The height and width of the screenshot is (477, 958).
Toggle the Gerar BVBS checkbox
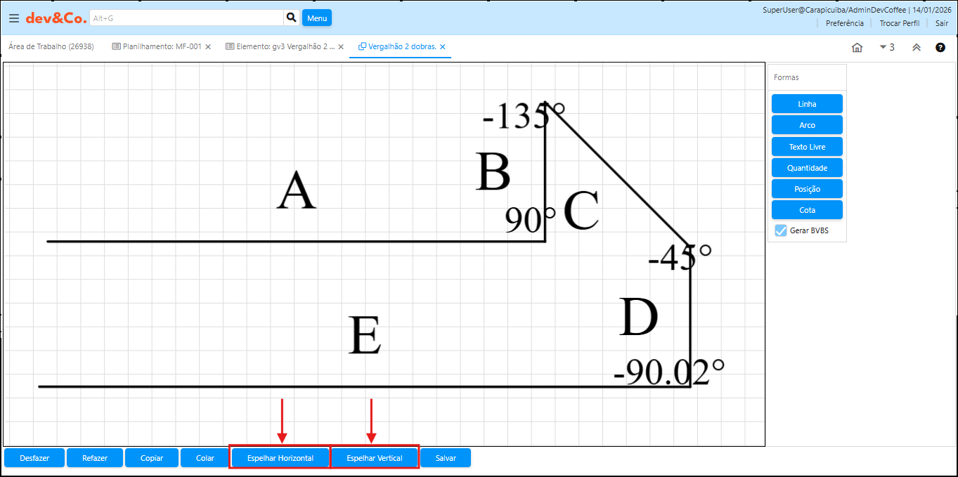click(x=780, y=230)
